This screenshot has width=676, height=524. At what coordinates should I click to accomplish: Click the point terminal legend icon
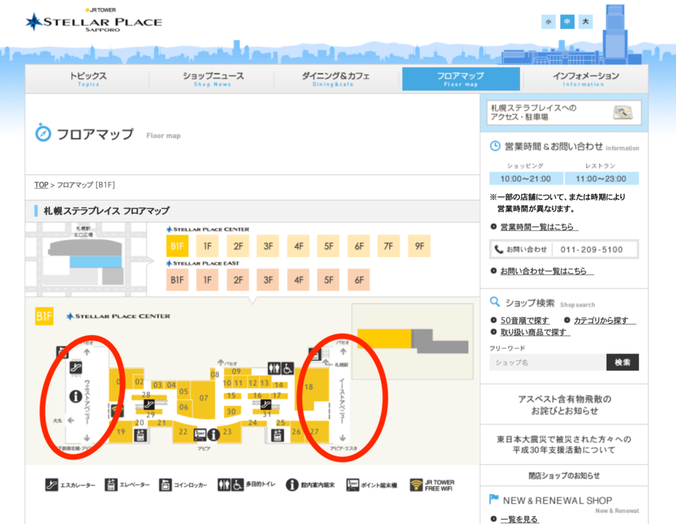click(x=353, y=485)
